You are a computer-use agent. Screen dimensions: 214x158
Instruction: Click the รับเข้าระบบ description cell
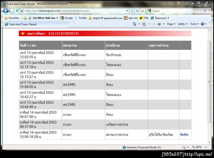[x=127, y=55]
